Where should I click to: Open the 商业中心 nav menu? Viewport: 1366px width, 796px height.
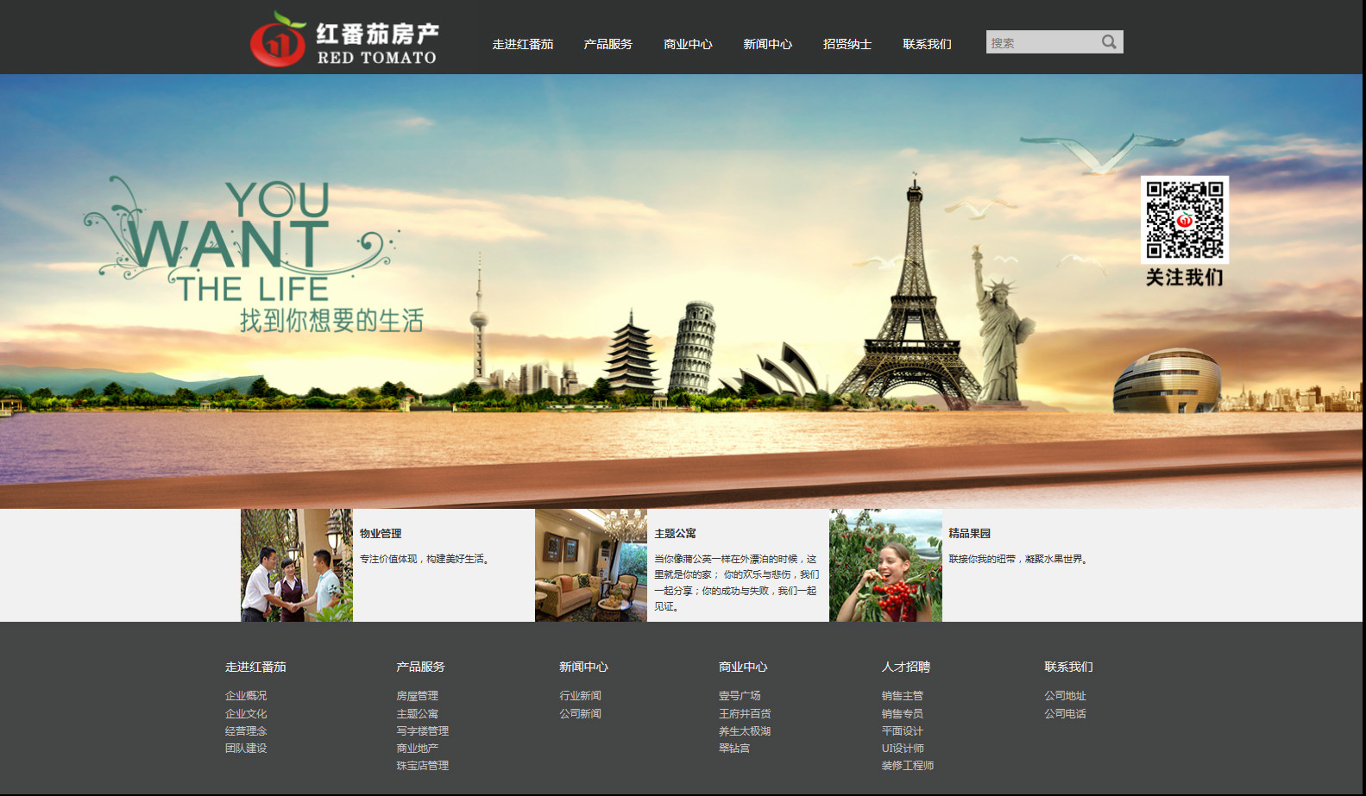(688, 44)
